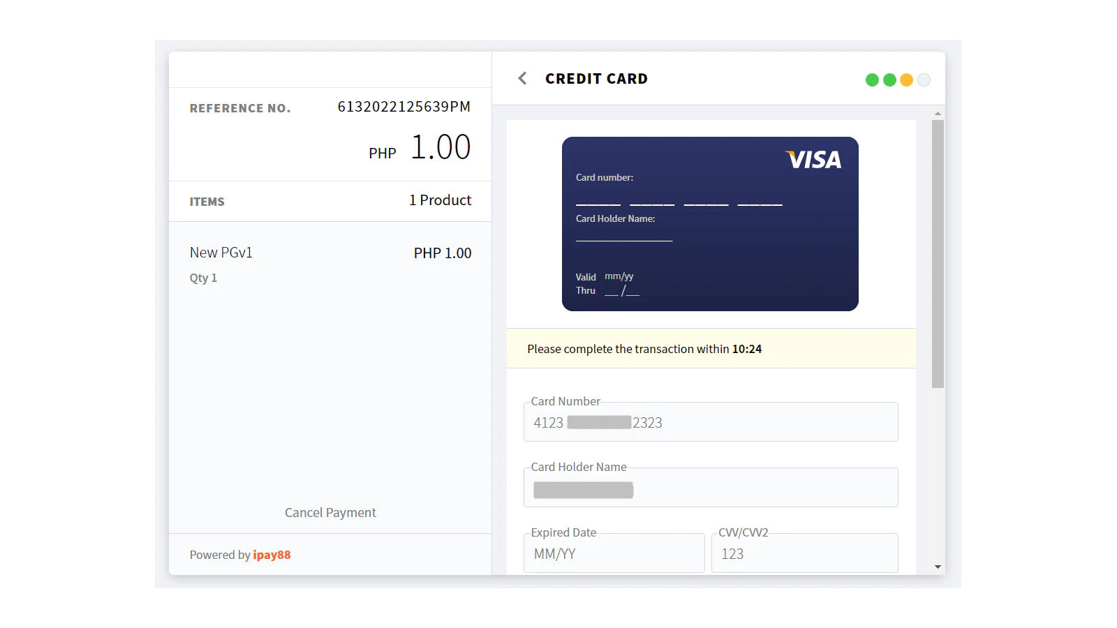This screenshot has height=628, width=1117.
Task: Click the Card Holder Name field
Action: point(711,488)
